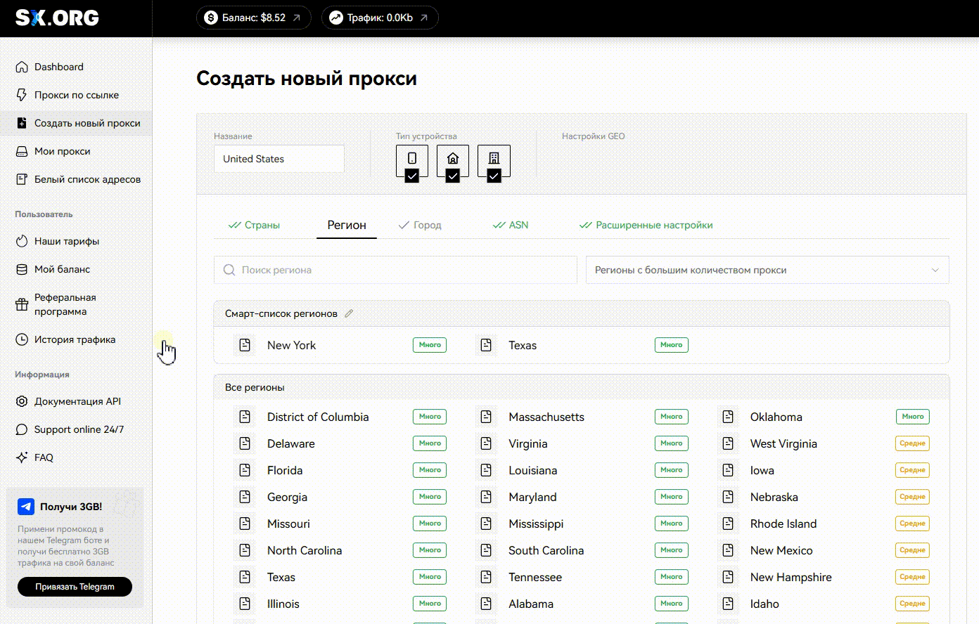Click the file icon beside Создать новый прокси
The width and height of the screenshot is (979, 624).
(x=22, y=123)
